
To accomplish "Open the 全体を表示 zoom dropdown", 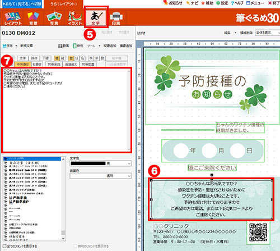I will pos(267,33).
